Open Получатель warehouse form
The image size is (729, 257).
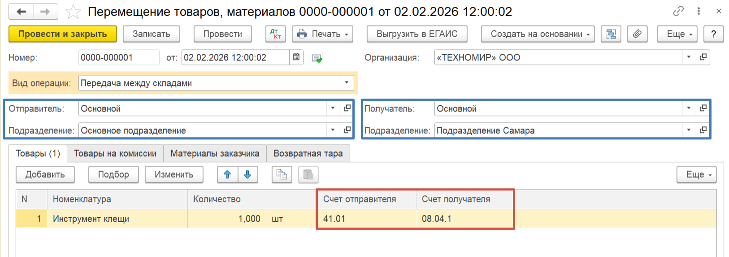[703, 108]
